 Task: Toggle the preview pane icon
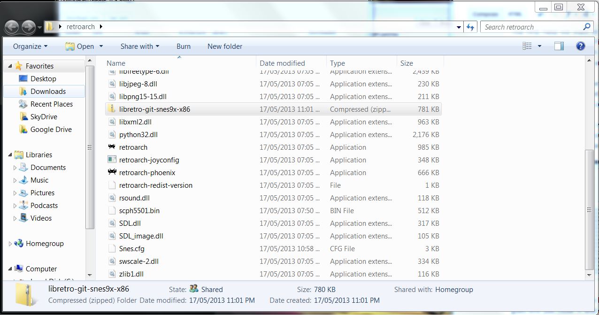coord(559,46)
